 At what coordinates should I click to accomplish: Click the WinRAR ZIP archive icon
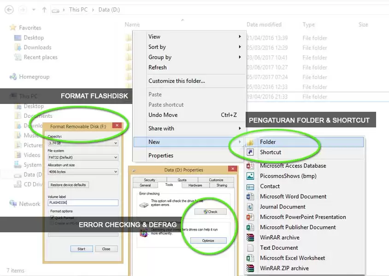[x=250, y=268]
